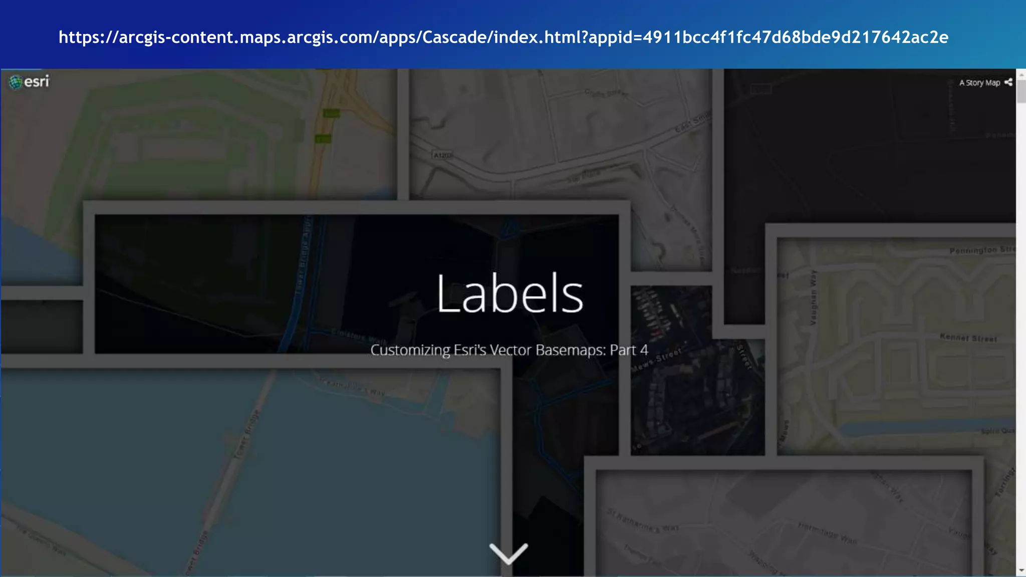Open the A Story Map link
1026x577 pixels.
coord(979,83)
